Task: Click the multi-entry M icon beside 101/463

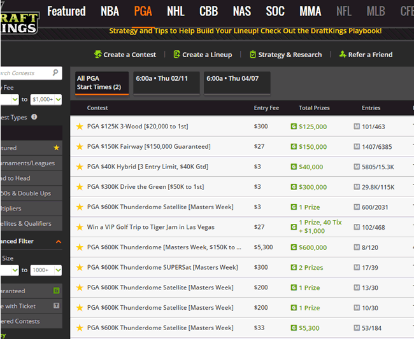Action: point(357,127)
